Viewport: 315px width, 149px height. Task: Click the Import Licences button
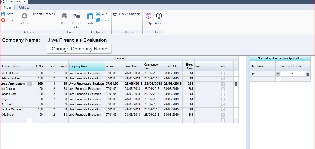pos(44,14)
